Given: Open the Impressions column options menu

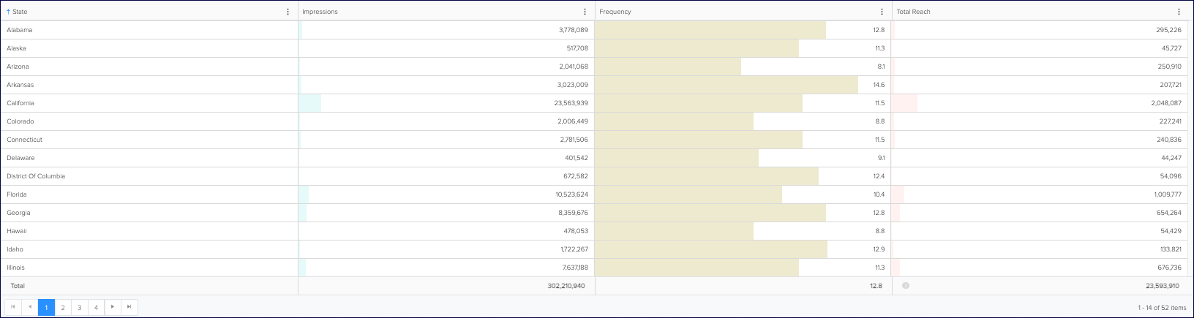Looking at the screenshot, I should (585, 12).
